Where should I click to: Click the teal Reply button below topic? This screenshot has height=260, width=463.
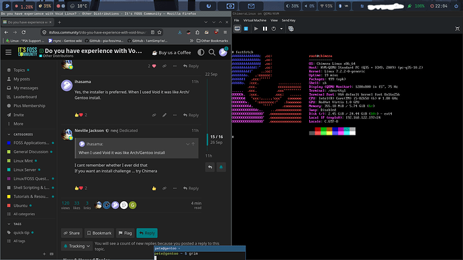pos(147,233)
